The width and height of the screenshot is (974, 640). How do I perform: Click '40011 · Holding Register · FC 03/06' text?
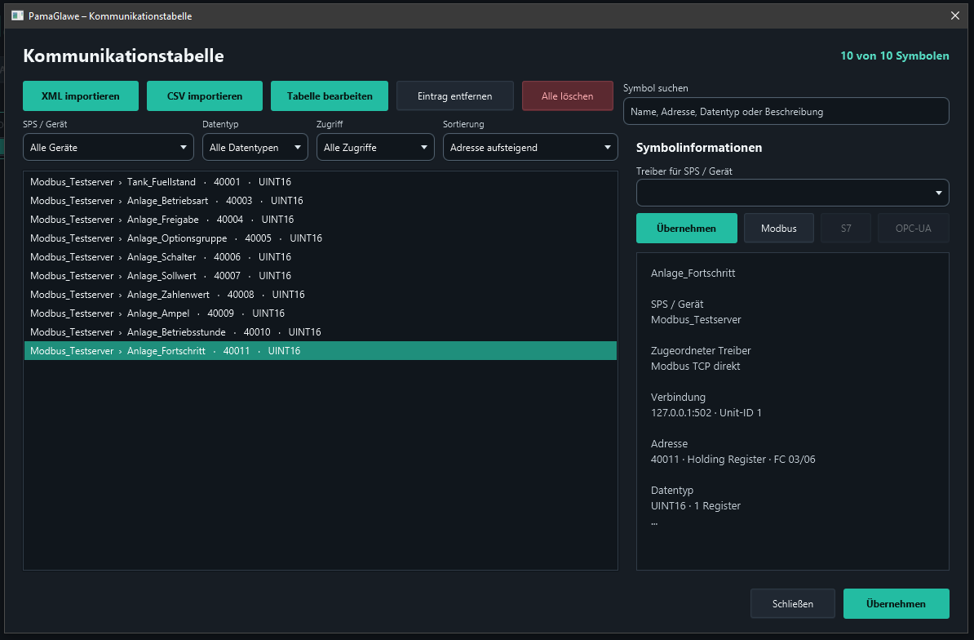(733, 460)
